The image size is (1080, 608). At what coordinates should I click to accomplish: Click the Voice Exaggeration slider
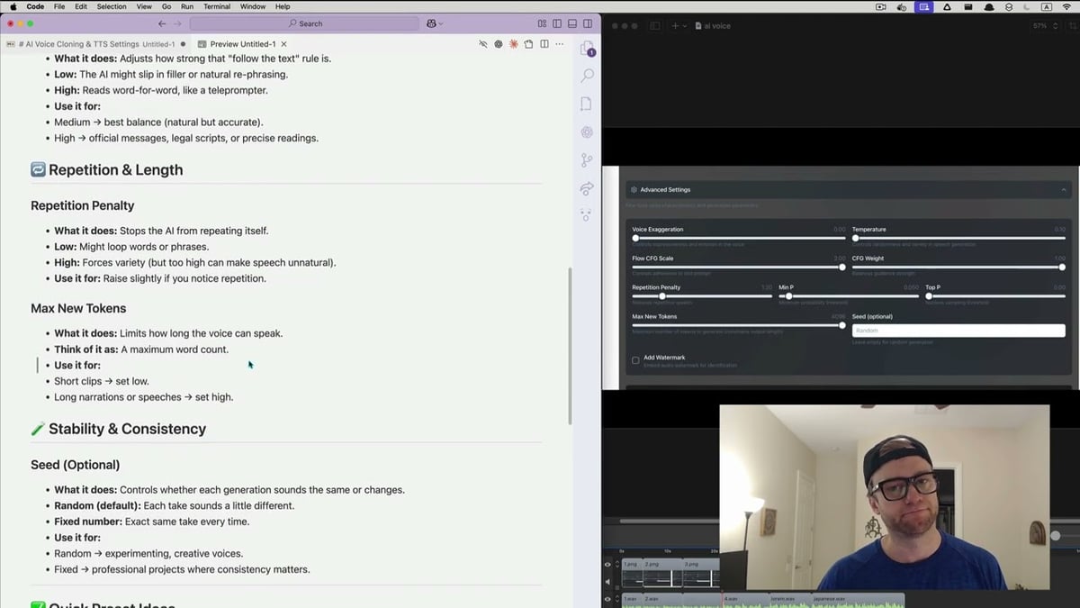click(738, 238)
